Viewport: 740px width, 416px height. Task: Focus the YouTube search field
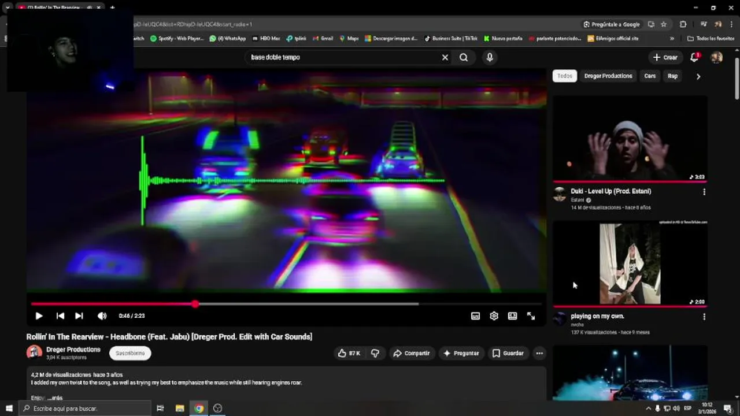tap(343, 57)
